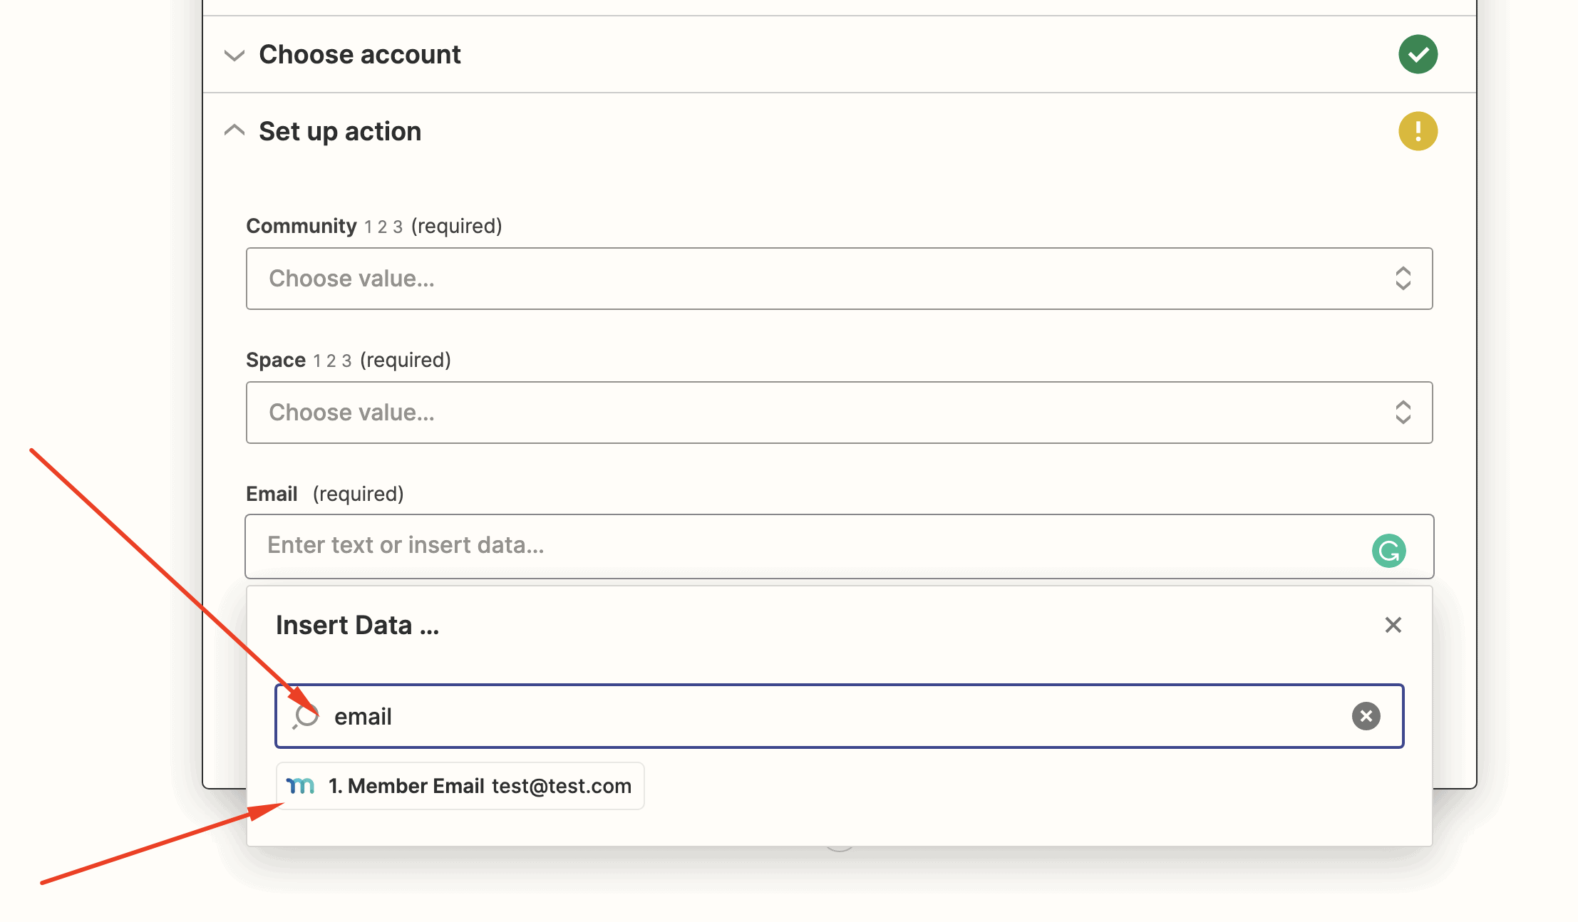1578x922 pixels.
Task: Click the Space dropdown up-down arrows
Action: click(1403, 413)
